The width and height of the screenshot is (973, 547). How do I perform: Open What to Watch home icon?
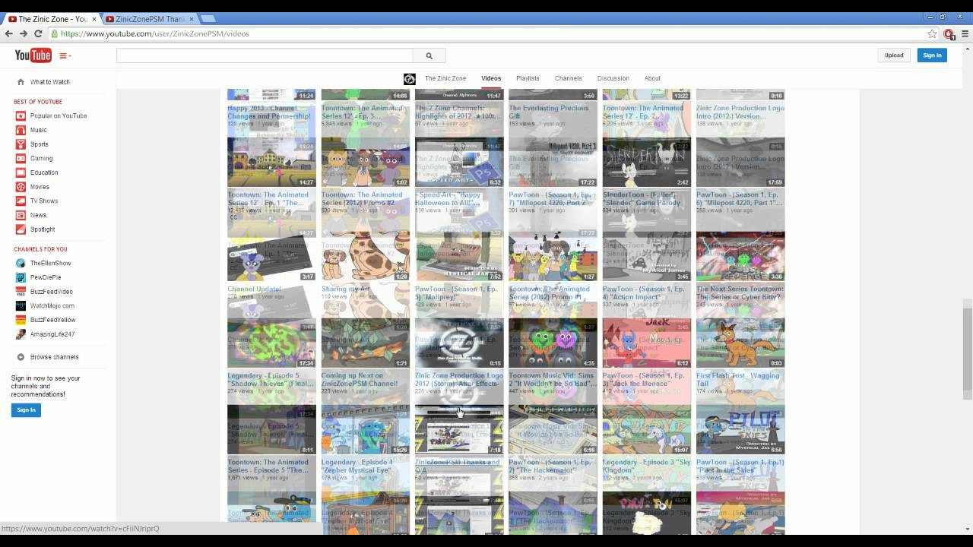pyautogui.click(x=21, y=82)
